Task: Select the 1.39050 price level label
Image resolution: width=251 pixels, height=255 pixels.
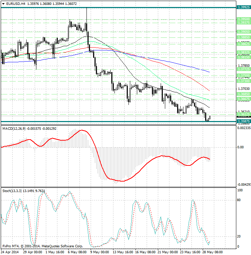Action: point(244,32)
